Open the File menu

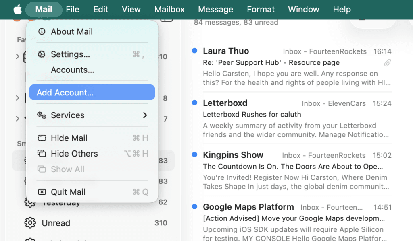pos(73,10)
